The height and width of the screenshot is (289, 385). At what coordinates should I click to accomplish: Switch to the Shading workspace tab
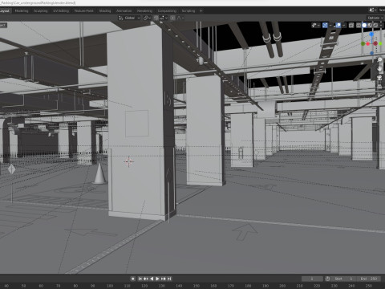click(x=105, y=10)
